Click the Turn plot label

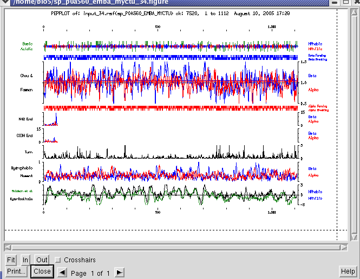click(x=28, y=153)
